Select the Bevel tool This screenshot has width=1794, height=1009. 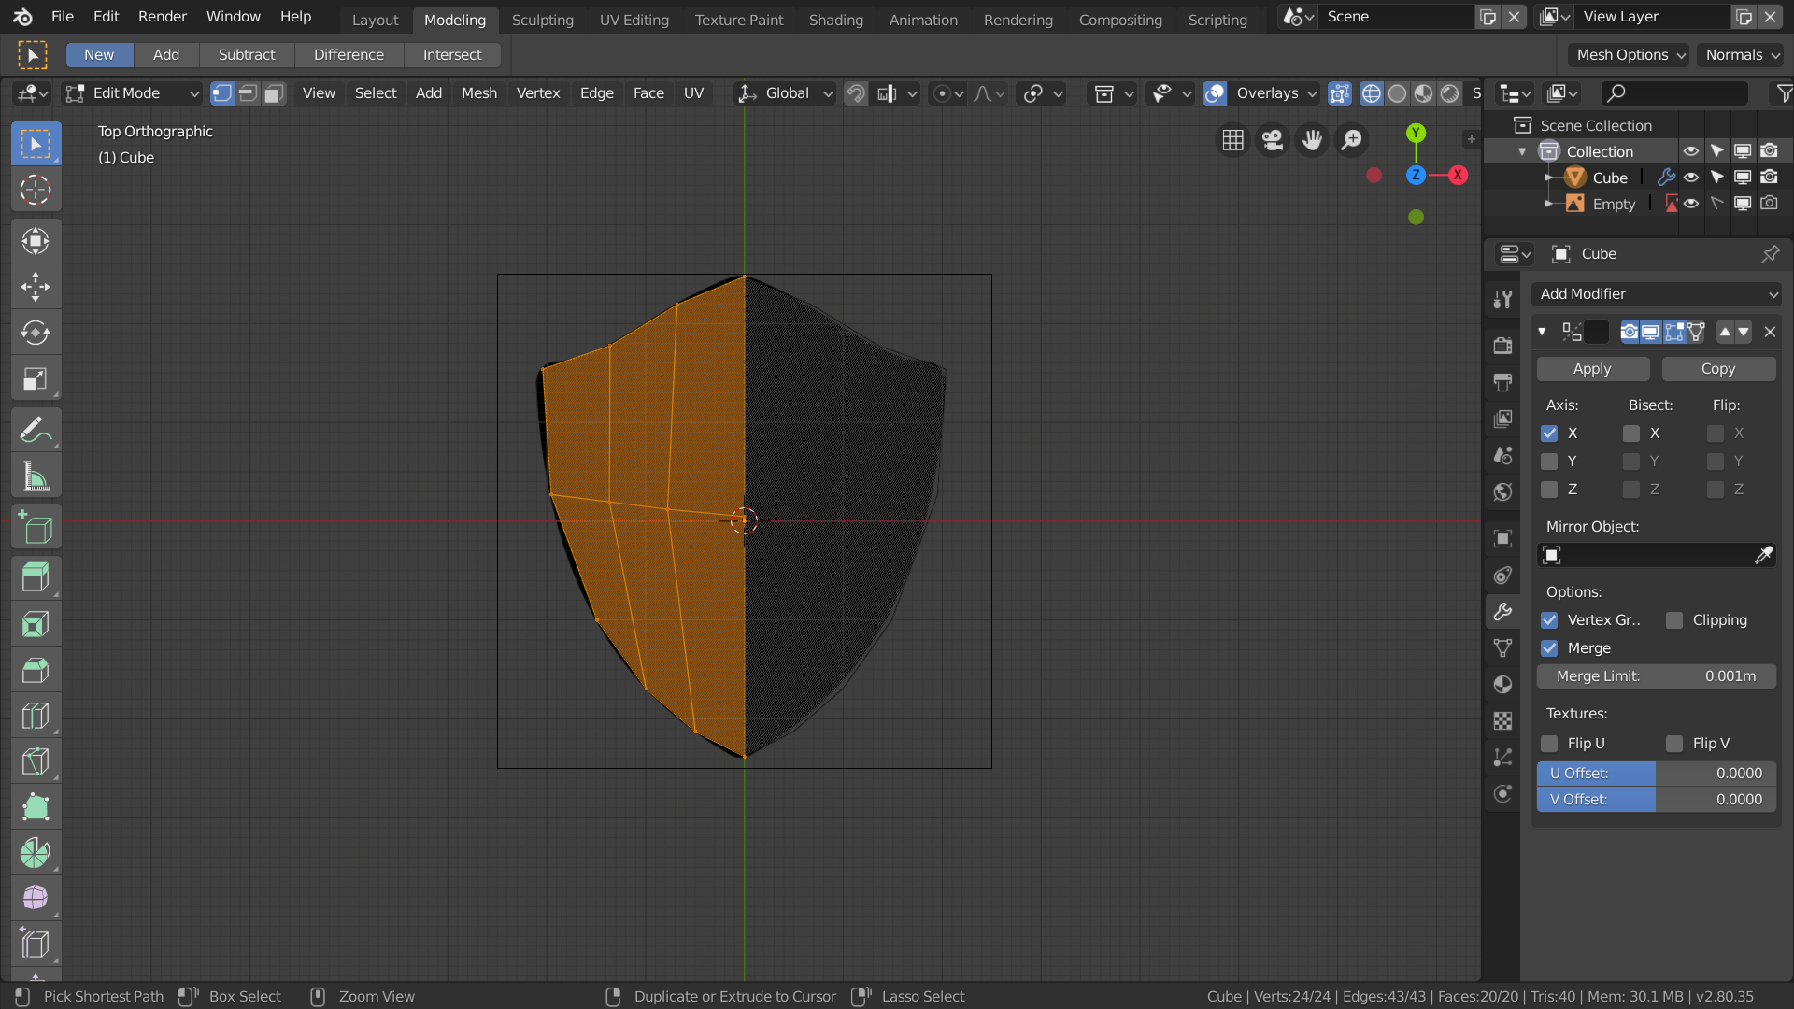click(36, 669)
